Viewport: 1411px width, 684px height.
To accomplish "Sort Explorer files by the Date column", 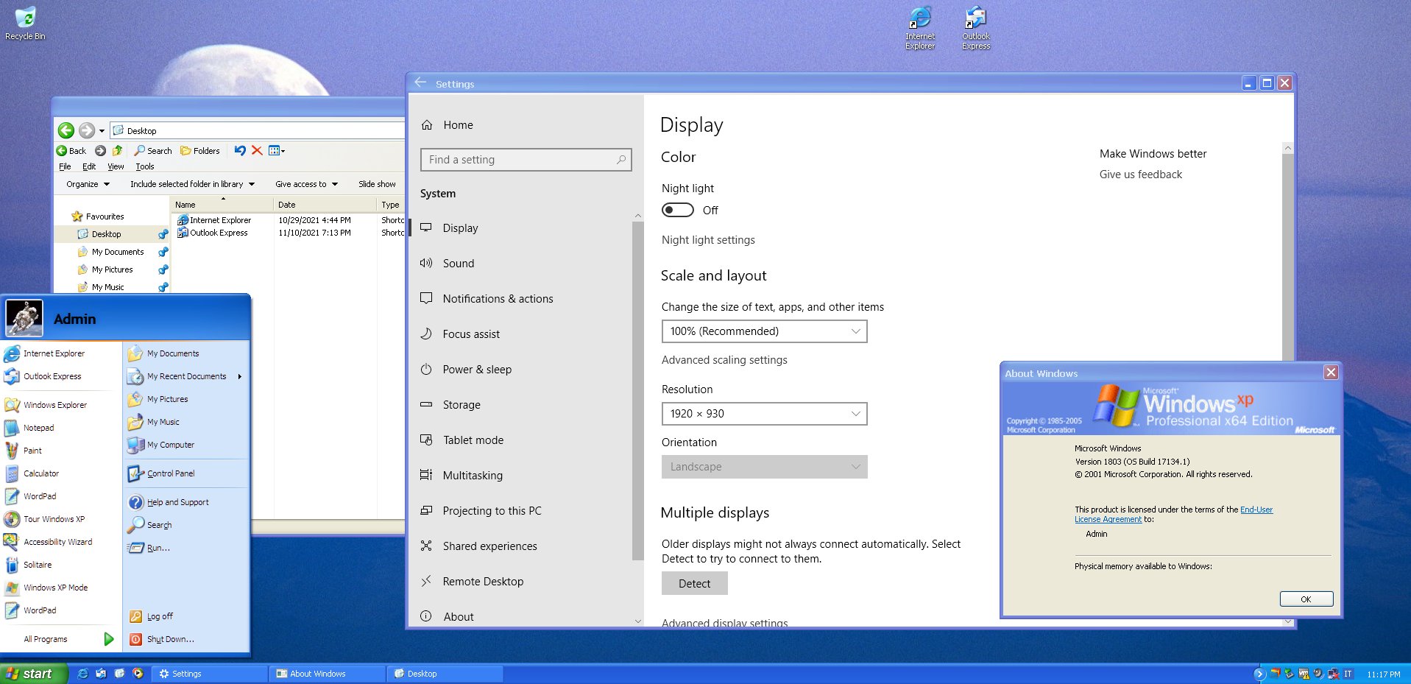I will pos(325,205).
